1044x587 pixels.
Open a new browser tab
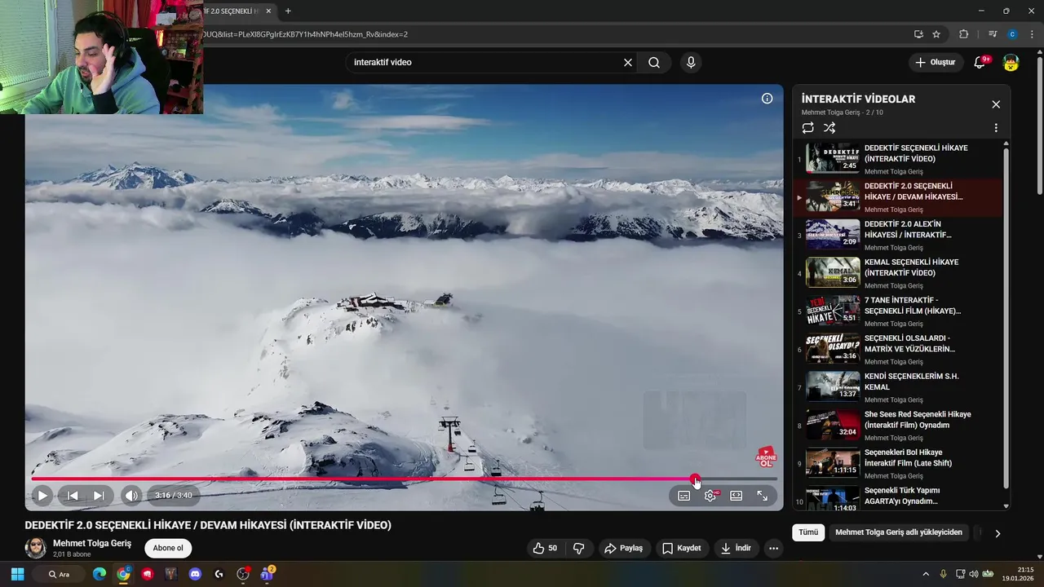288,11
